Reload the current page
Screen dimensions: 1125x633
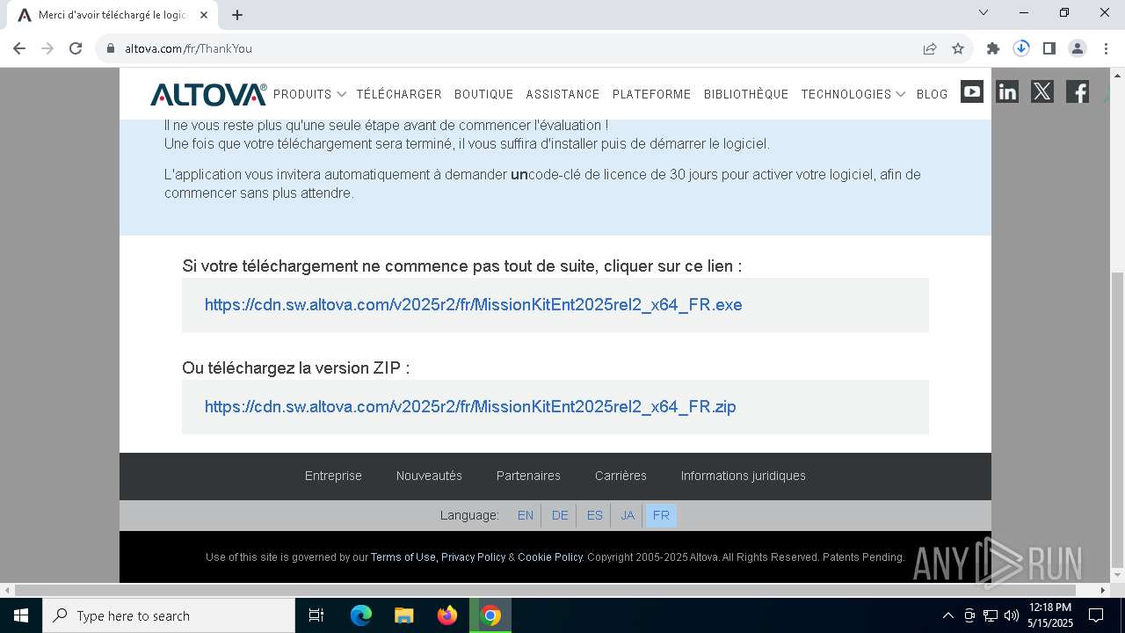(x=76, y=48)
